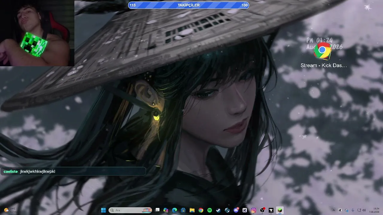Screen dimensions: 383x215
Task: Open Discord from the taskbar
Action: pyautogui.click(x=236, y=210)
